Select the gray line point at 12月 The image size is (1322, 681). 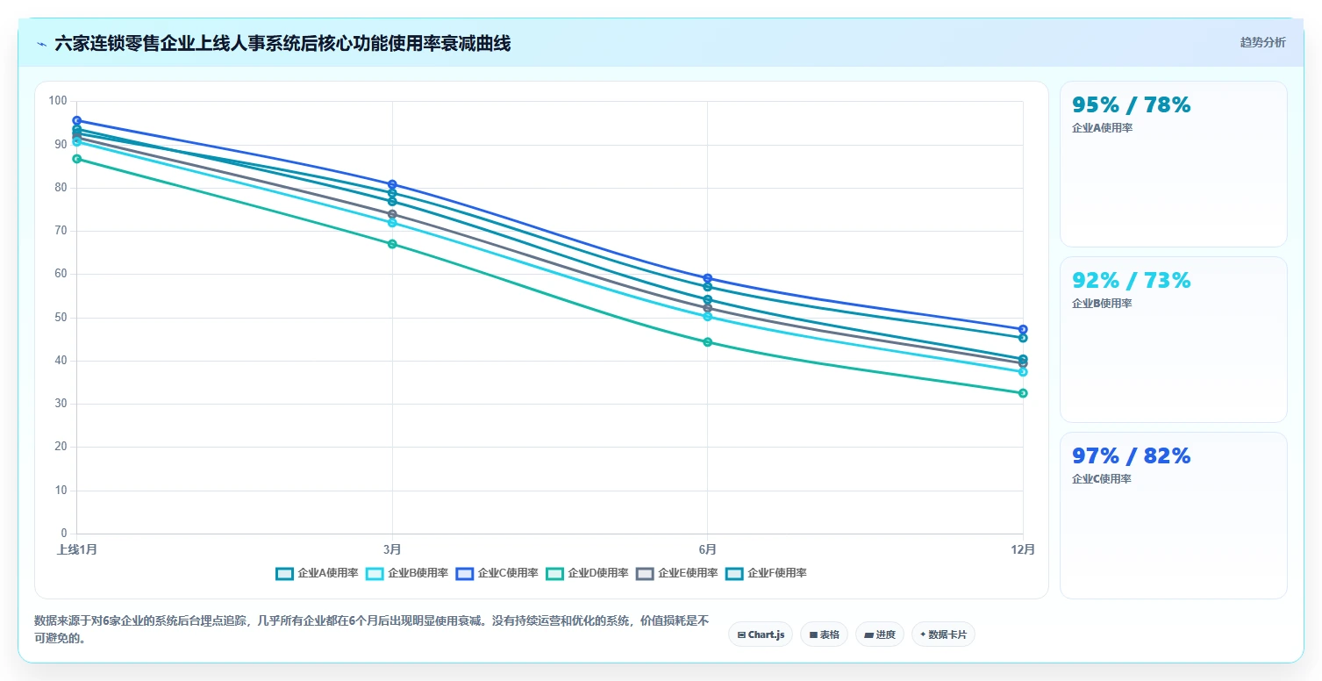(x=1023, y=363)
